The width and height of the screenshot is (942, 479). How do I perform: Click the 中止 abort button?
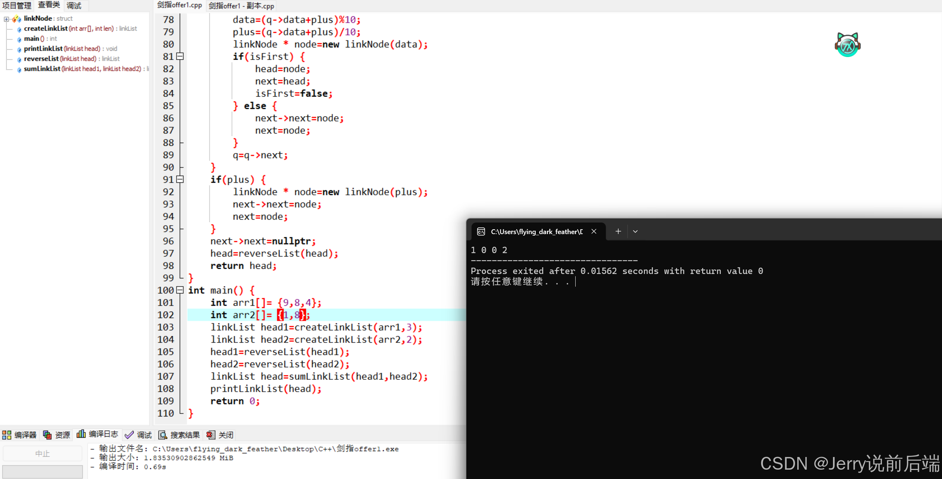pyautogui.click(x=43, y=453)
